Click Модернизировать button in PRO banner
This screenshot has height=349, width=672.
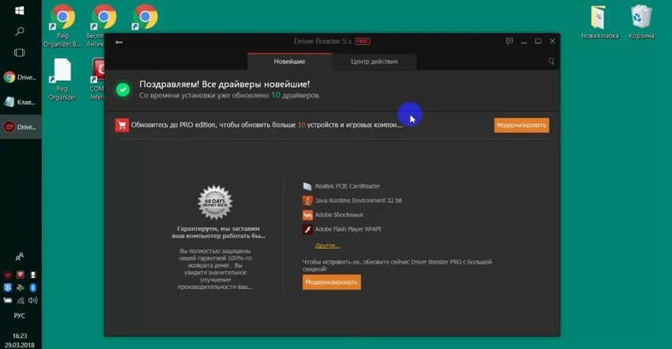(x=521, y=126)
